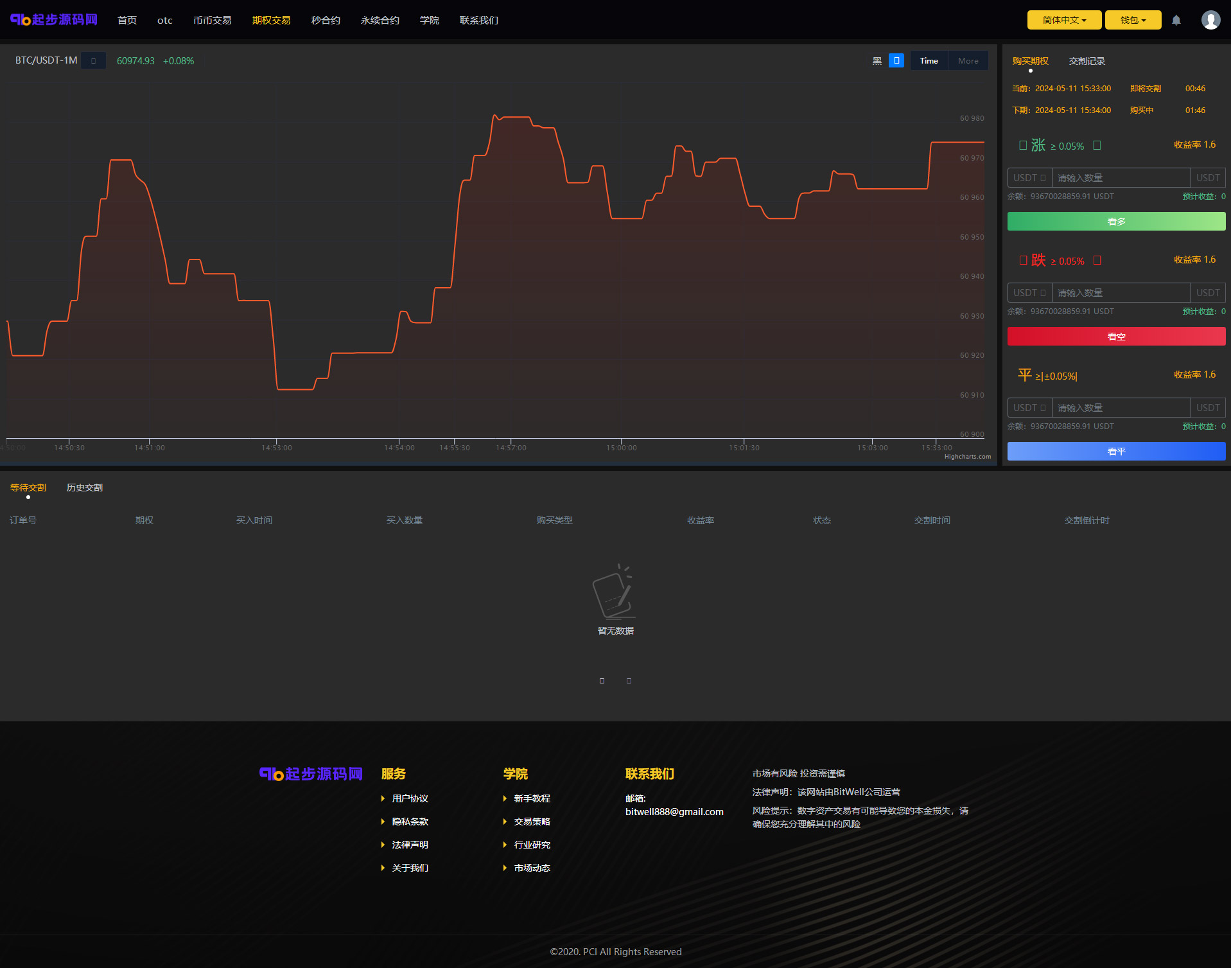
Task: Open the 历史交割 tab
Action: pyautogui.click(x=84, y=488)
